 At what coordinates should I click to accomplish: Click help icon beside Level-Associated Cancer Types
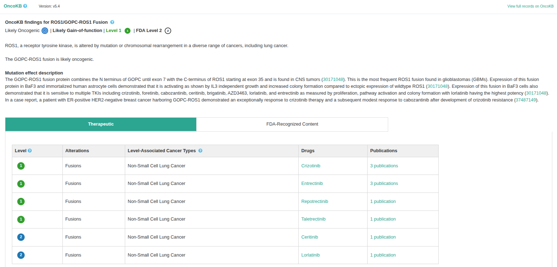tap(200, 151)
